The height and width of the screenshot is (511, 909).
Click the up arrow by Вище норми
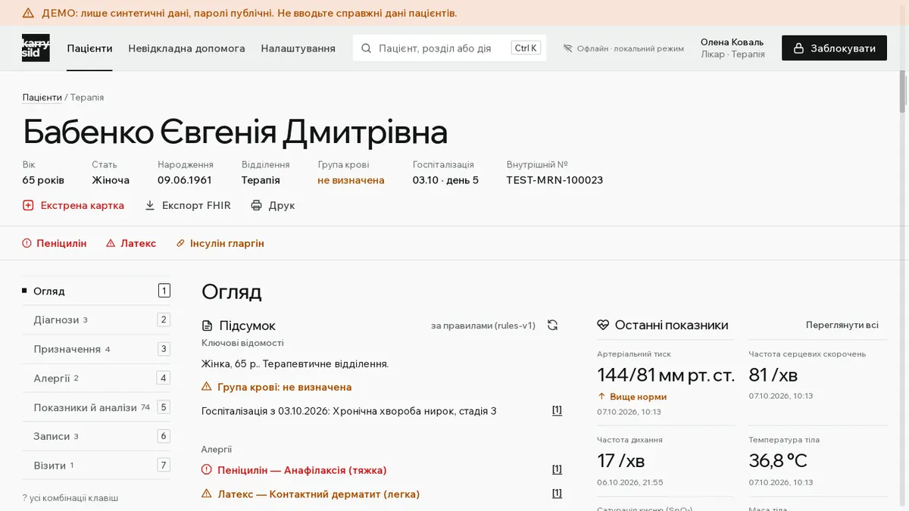602,397
